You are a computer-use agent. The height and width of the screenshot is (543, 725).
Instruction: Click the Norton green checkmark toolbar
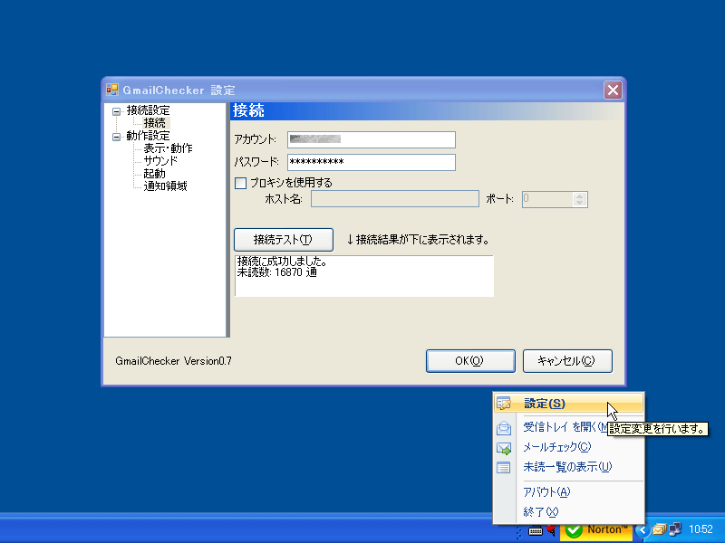click(597, 529)
